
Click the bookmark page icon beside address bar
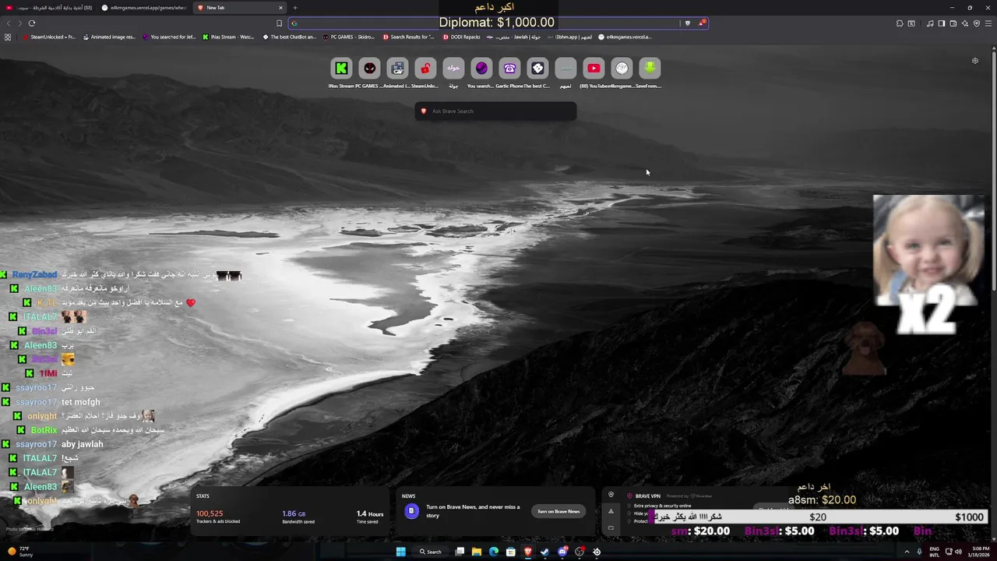coord(279,23)
